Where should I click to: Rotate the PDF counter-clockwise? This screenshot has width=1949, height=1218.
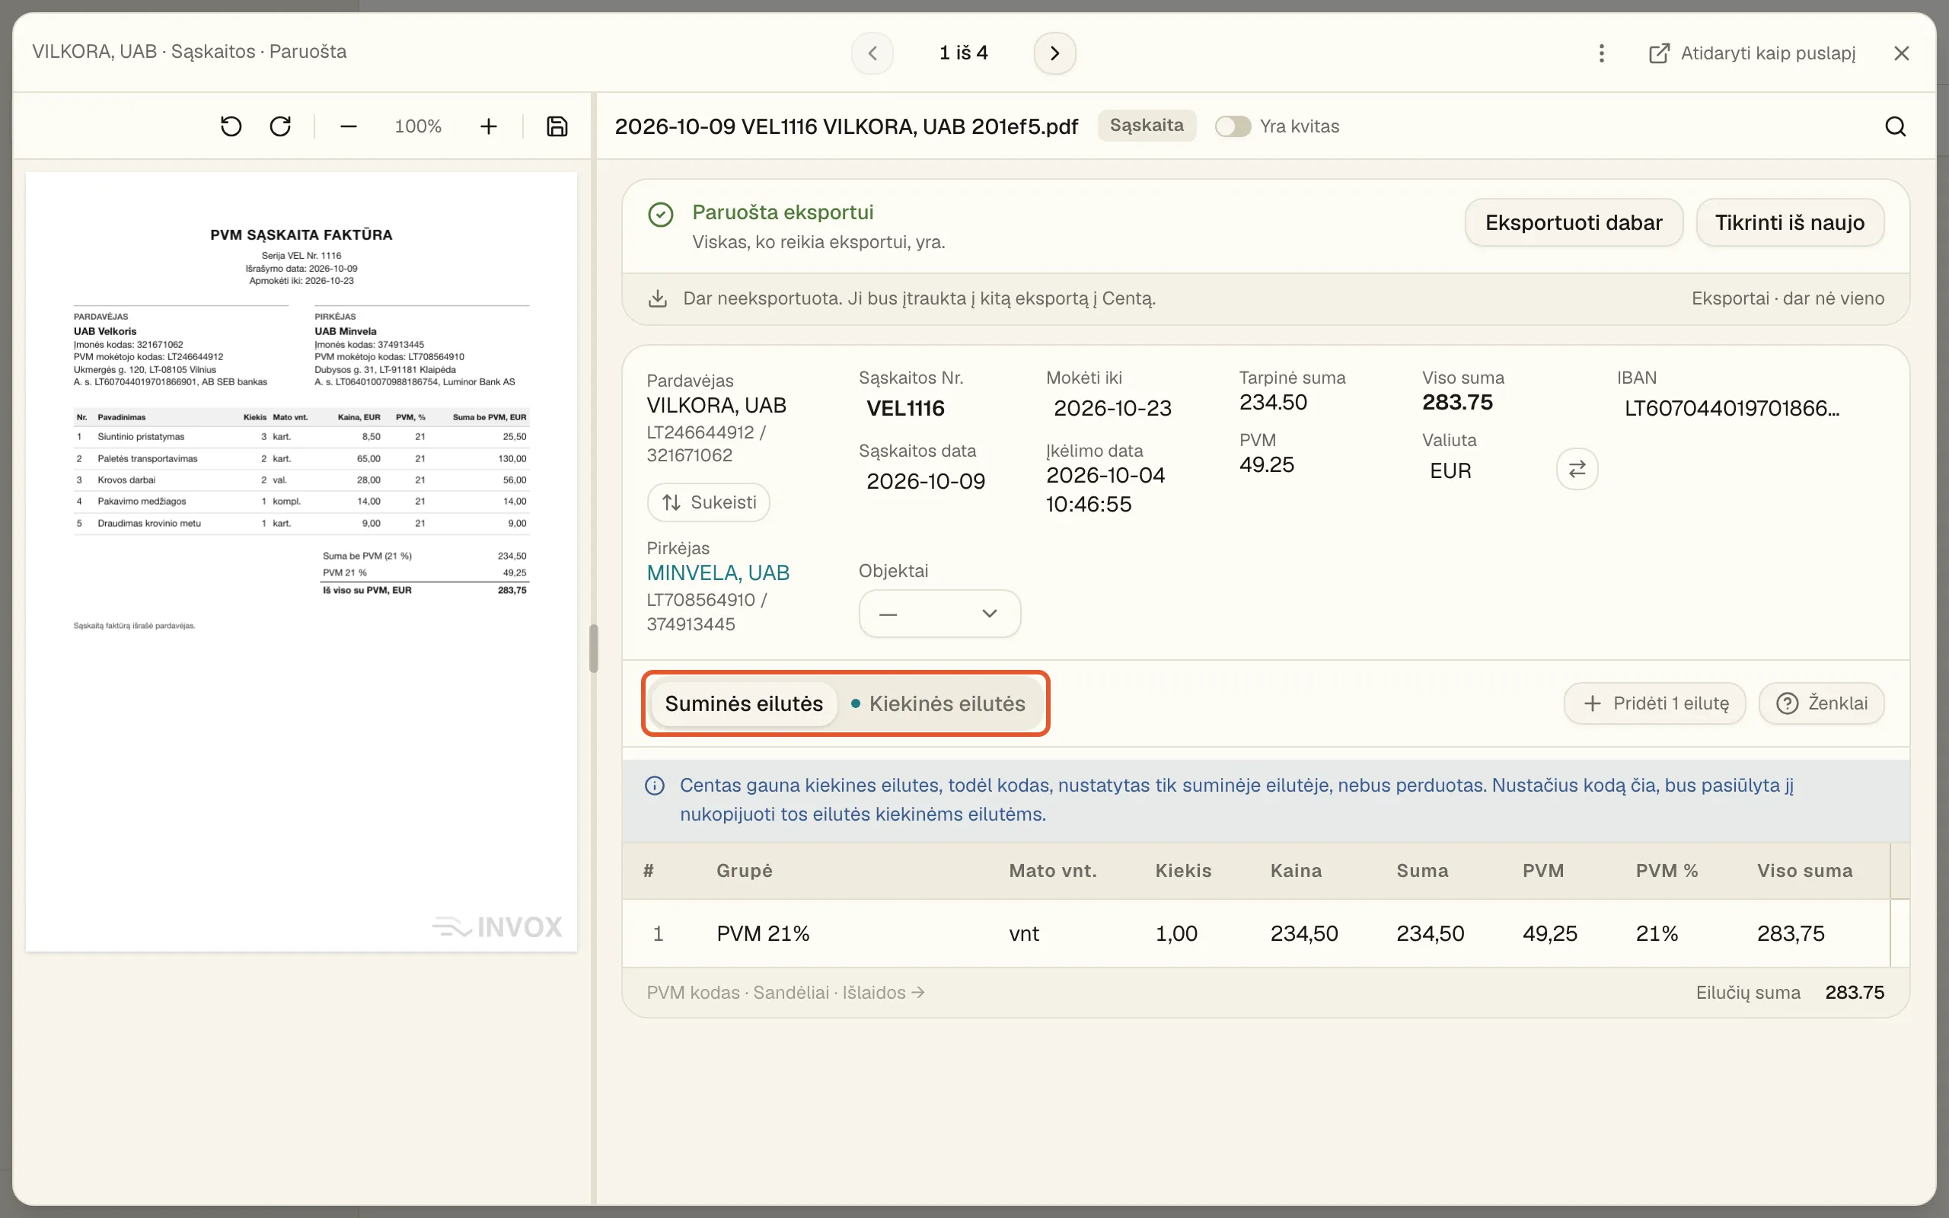[231, 126]
